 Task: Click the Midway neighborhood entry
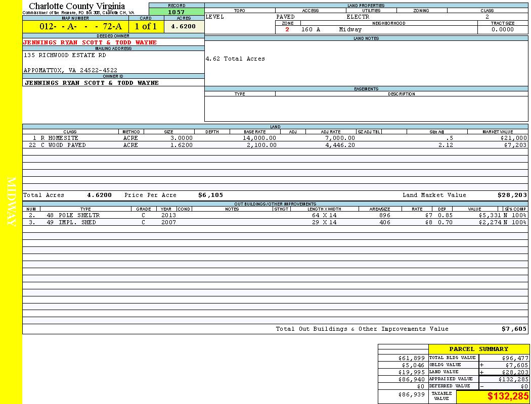(350, 29)
